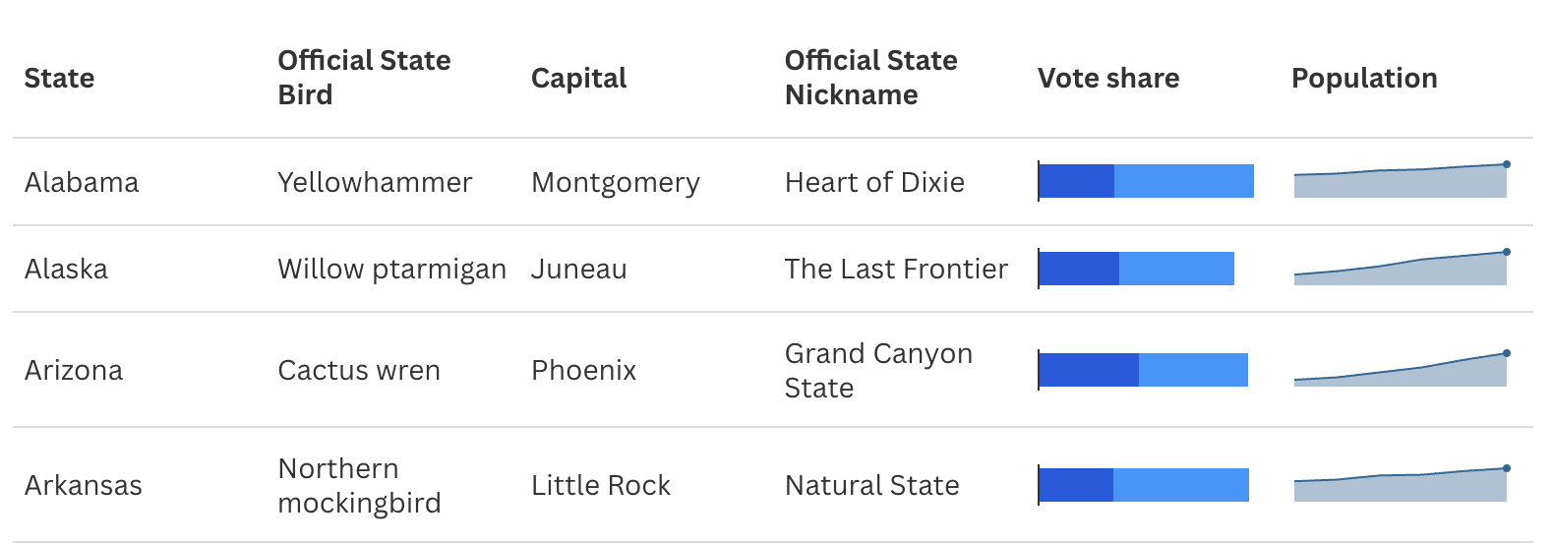Viewport: 1552px width, 545px height.
Task: Click the State column header
Action: (59, 78)
